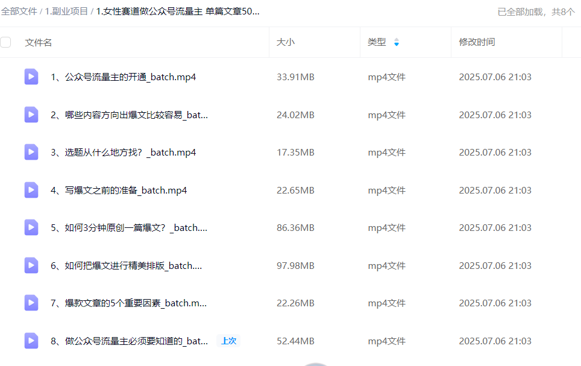Click video icon for 写爆文之前的准备 file
This screenshot has width=581, height=366.
click(31, 190)
